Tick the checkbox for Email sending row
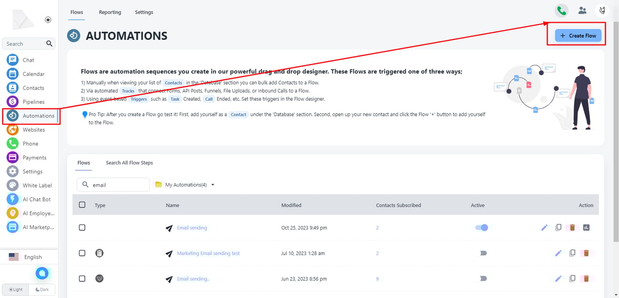The image size is (619, 298). (x=82, y=227)
